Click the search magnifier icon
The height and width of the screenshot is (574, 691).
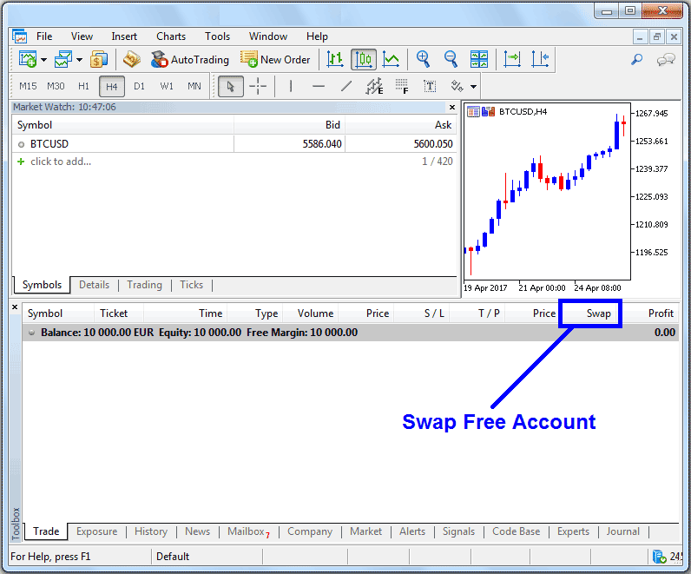637,59
